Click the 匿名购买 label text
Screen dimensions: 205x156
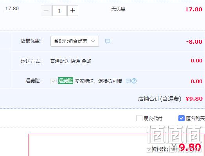click(195, 119)
